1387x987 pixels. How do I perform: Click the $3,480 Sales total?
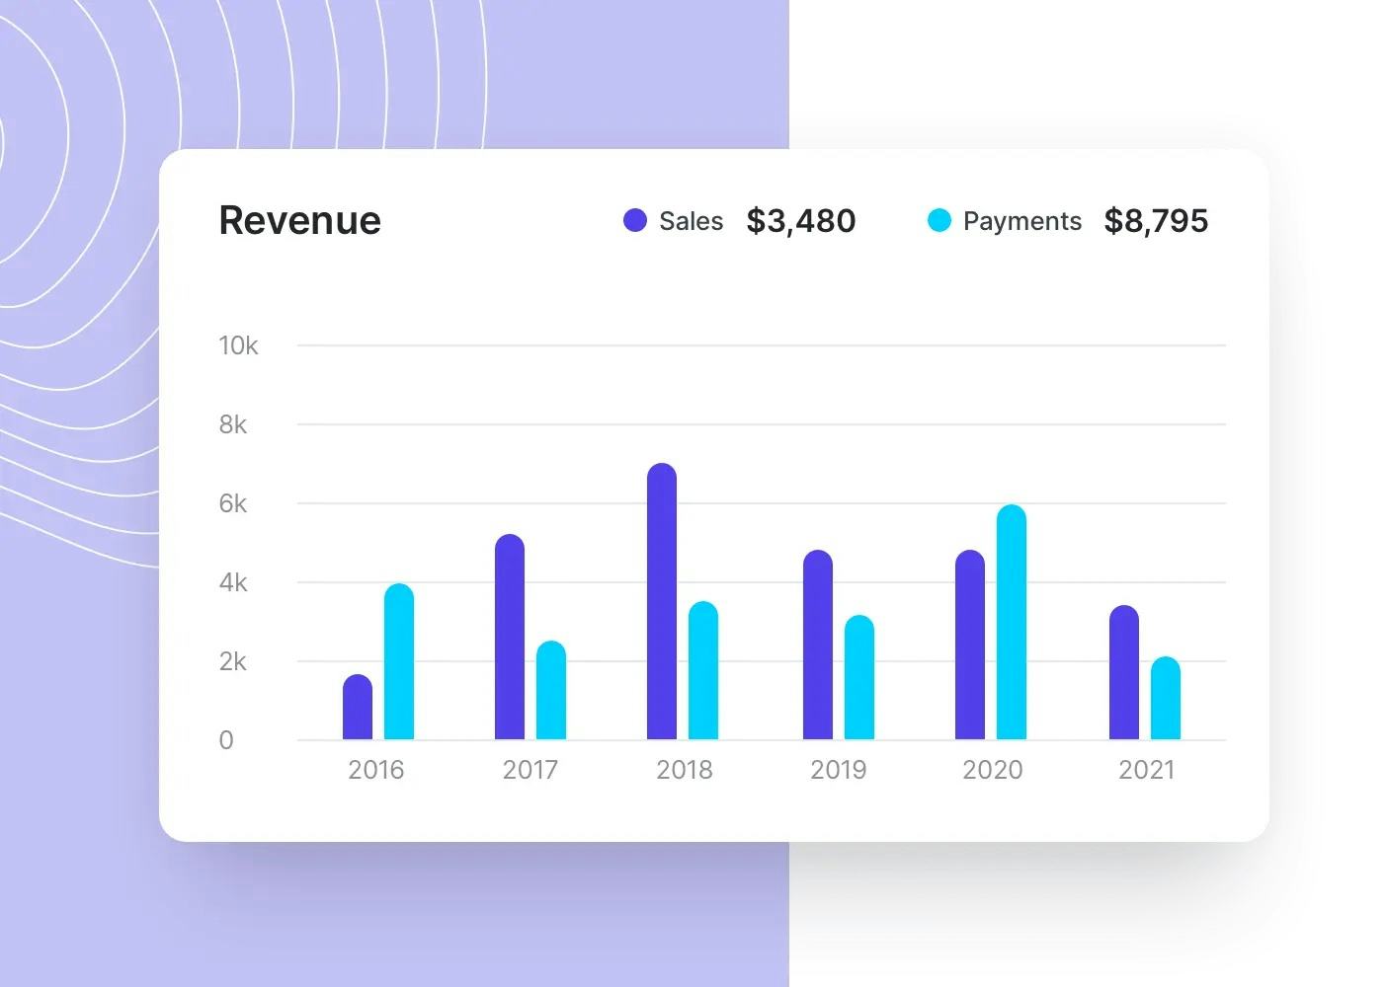[801, 220]
